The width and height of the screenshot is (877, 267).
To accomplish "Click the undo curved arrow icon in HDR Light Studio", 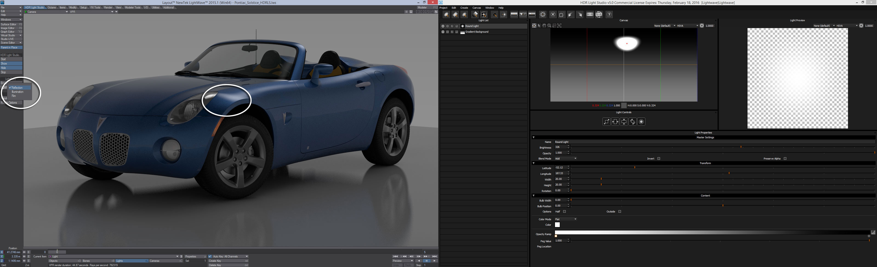I will (571, 14).
